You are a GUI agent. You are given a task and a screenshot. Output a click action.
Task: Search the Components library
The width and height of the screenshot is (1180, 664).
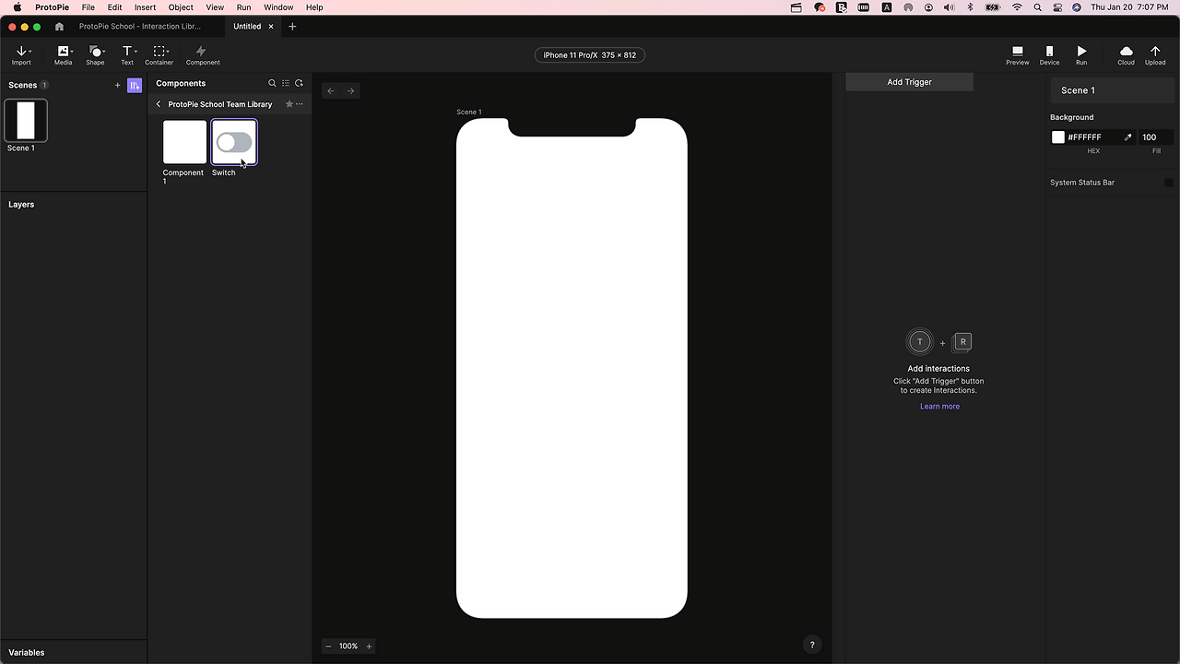click(x=272, y=83)
